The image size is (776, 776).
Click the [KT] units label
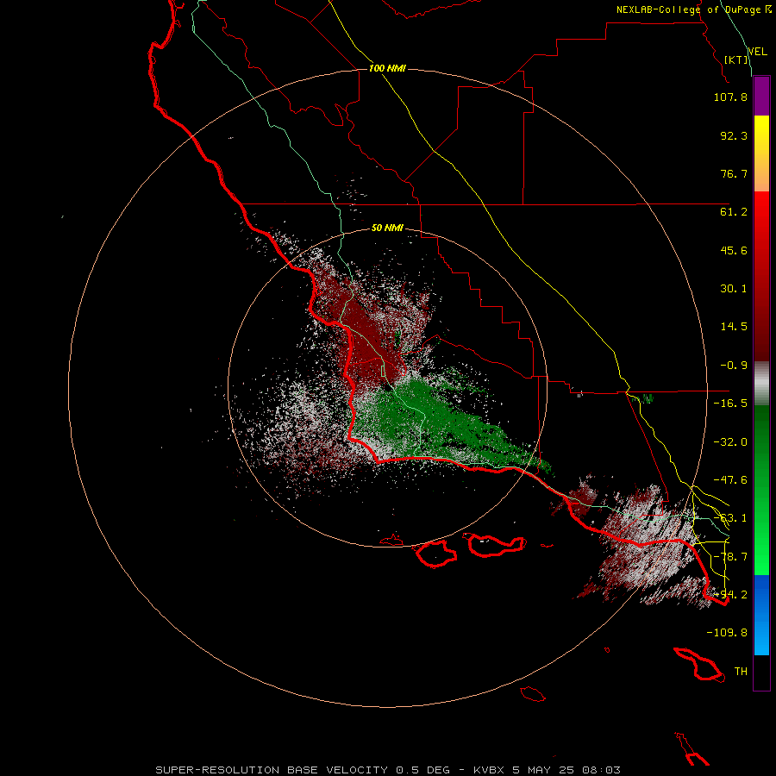pos(736,59)
